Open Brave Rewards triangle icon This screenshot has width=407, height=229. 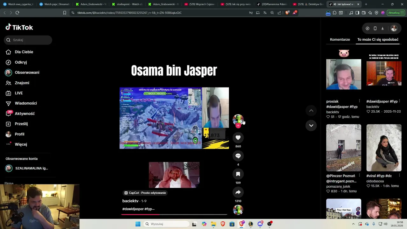[294, 13]
